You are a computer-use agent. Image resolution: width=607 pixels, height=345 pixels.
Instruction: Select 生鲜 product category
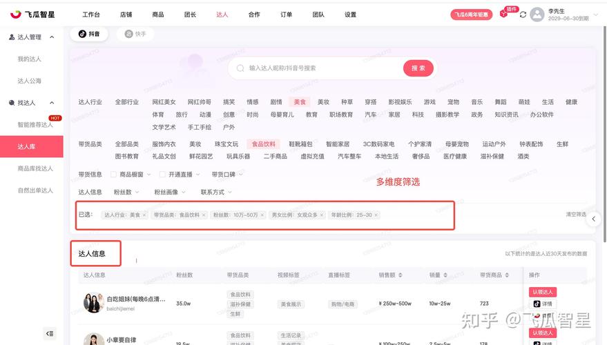(x=562, y=144)
